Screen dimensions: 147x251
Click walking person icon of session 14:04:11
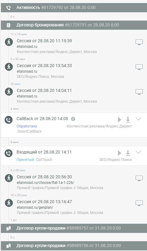9,92
